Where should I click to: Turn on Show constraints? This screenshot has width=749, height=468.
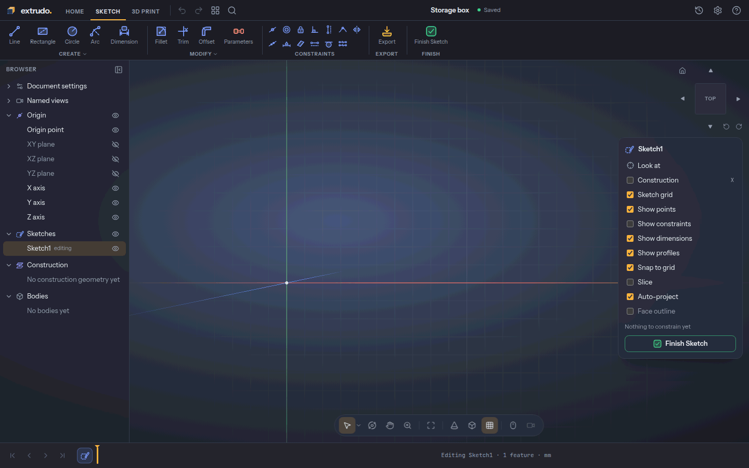630,224
